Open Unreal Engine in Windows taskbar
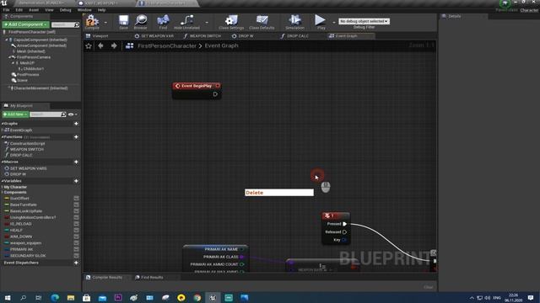 coord(213,297)
